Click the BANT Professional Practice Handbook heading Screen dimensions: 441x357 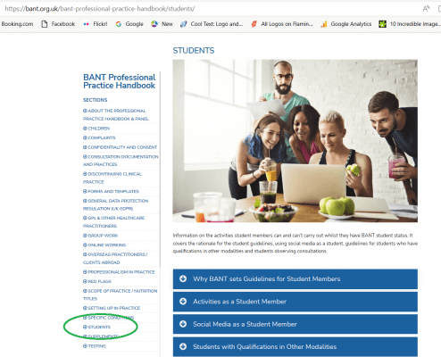click(x=120, y=81)
